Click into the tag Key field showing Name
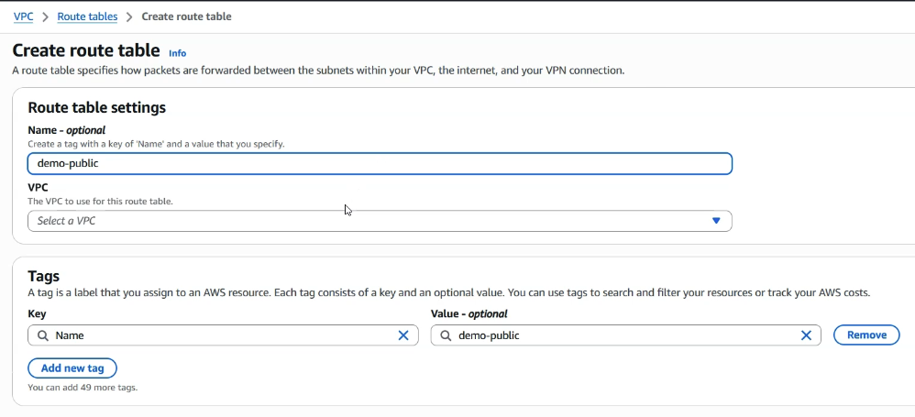This screenshot has width=915, height=417. point(220,335)
